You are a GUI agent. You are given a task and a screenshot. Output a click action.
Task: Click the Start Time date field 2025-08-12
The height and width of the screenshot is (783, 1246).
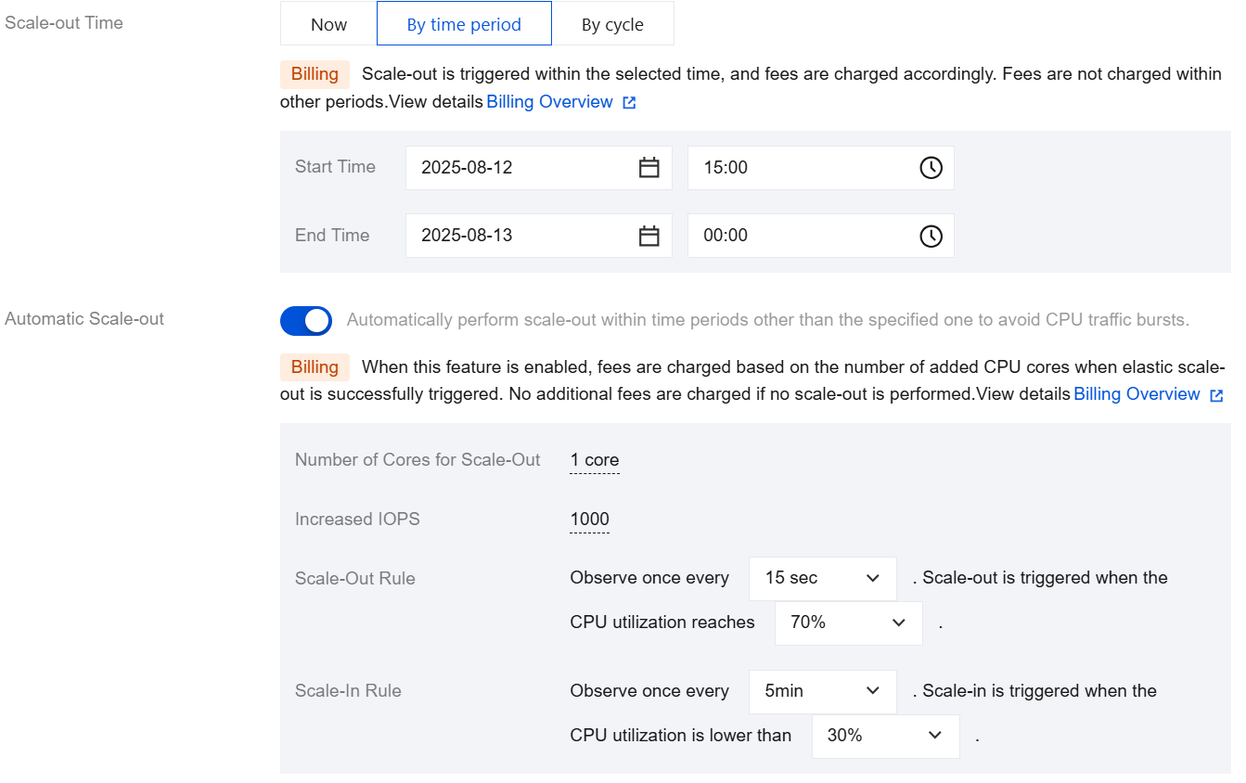(x=520, y=168)
